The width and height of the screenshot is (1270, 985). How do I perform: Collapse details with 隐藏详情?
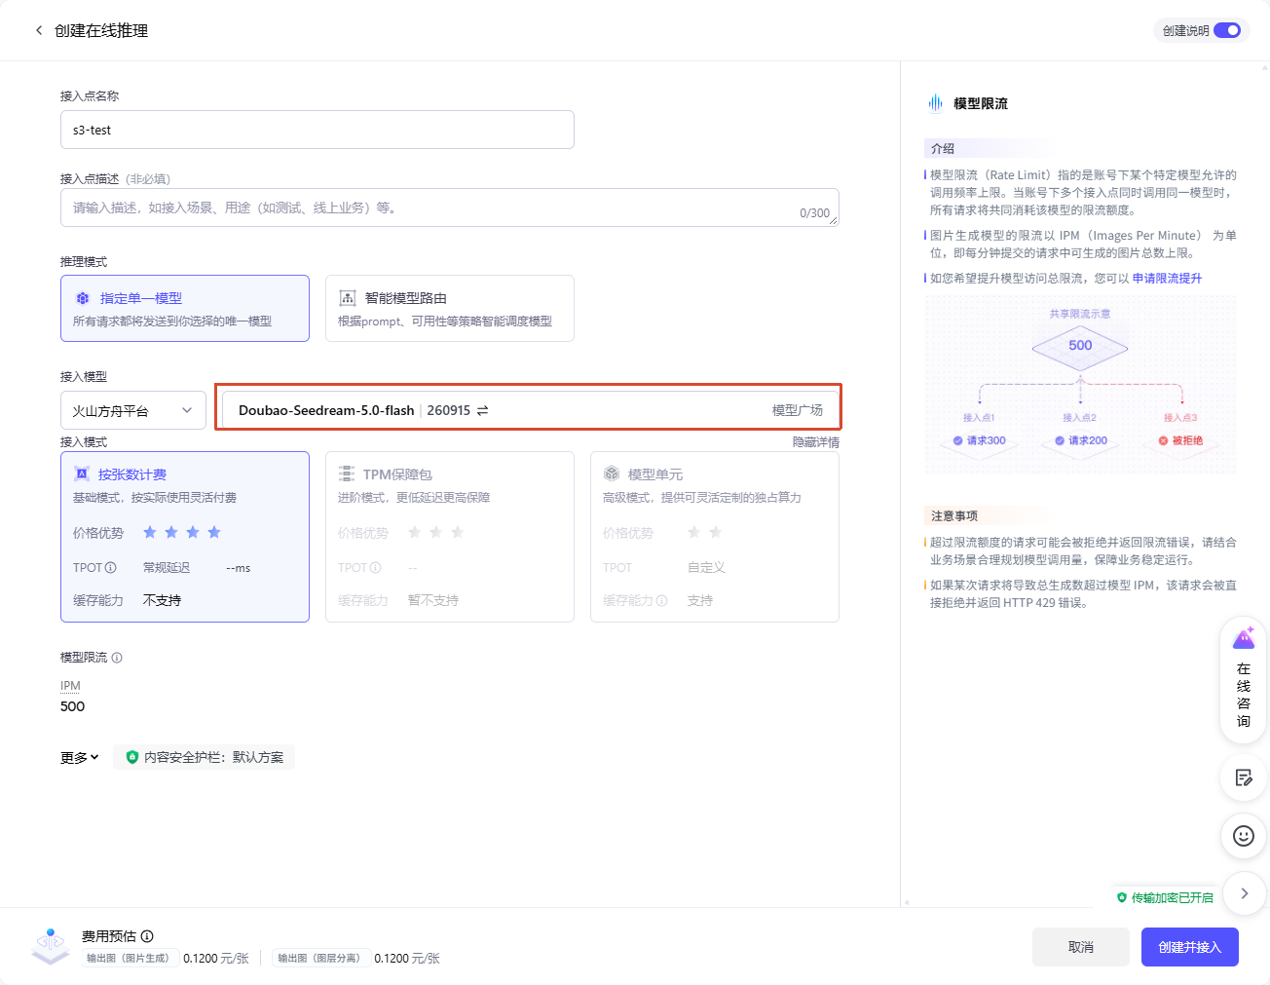[816, 442]
